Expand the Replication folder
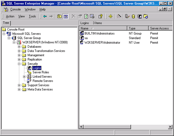Viewport: 174px width, 136px height. coord(19,60)
